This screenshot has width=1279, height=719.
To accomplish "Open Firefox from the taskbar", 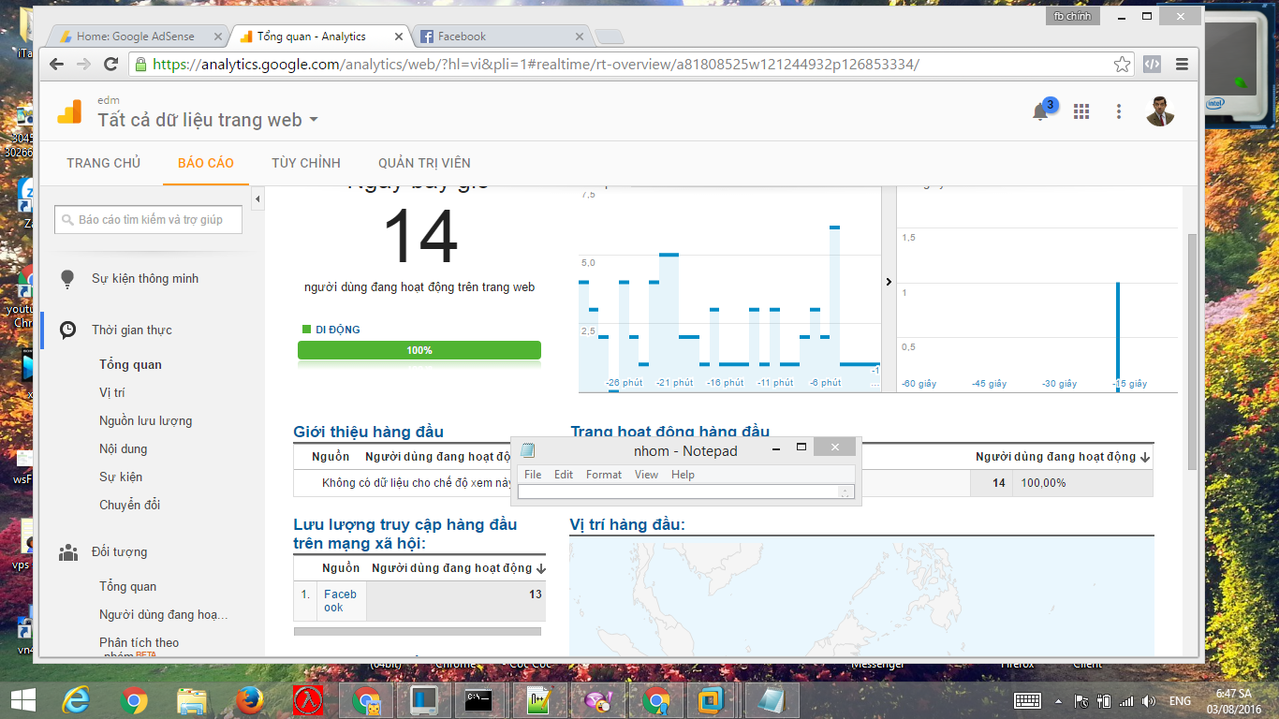I will pyautogui.click(x=250, y=700).
